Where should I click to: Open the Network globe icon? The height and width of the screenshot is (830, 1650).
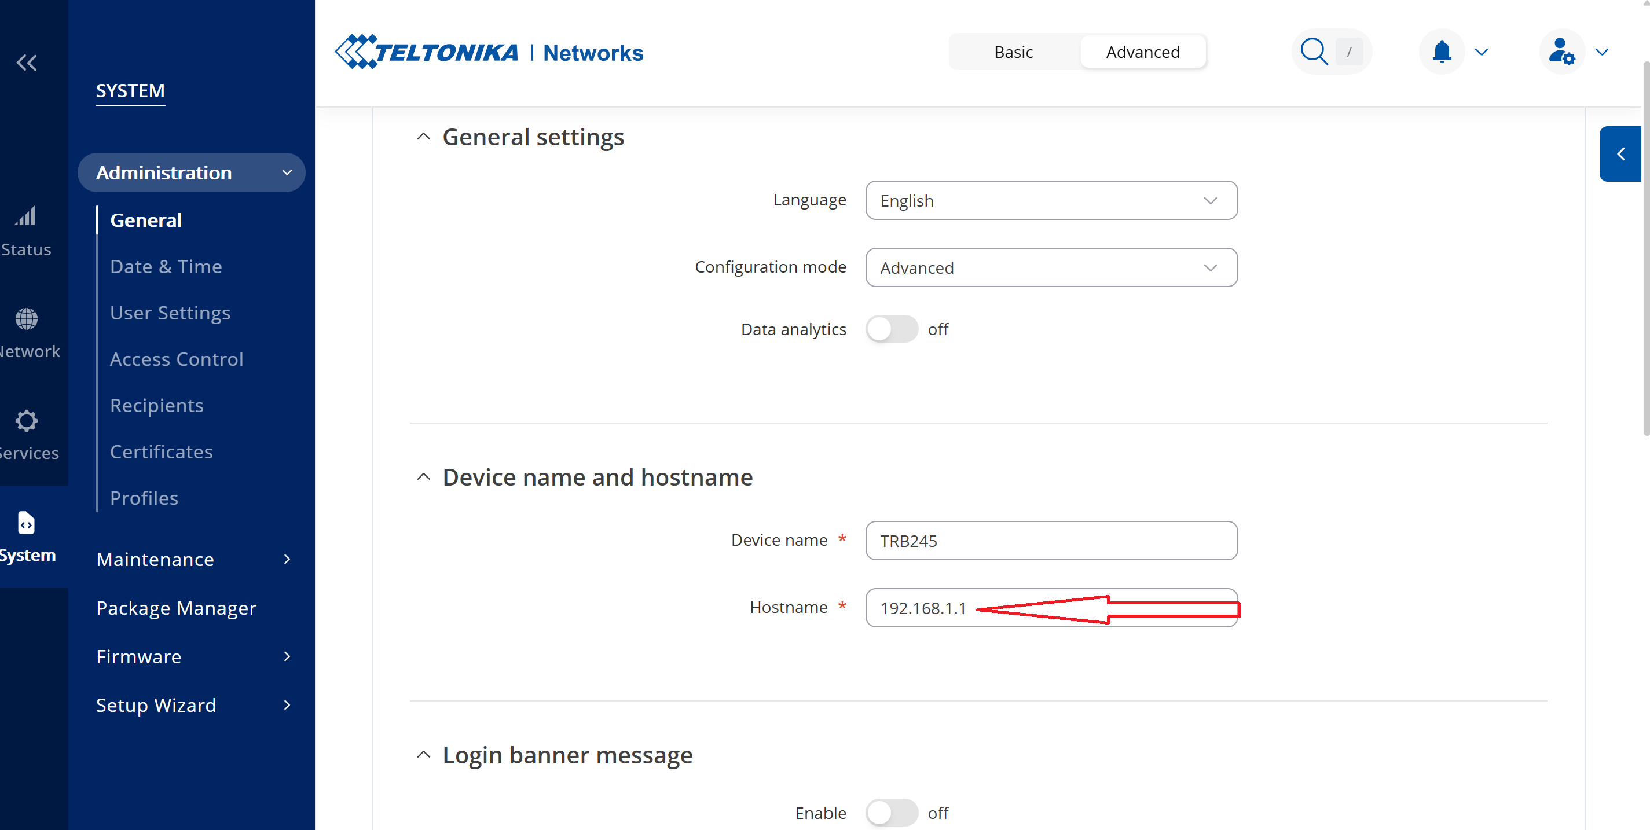point(26,318)
